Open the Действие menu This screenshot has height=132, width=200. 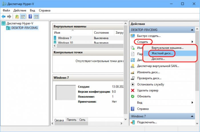coord(20,10)
